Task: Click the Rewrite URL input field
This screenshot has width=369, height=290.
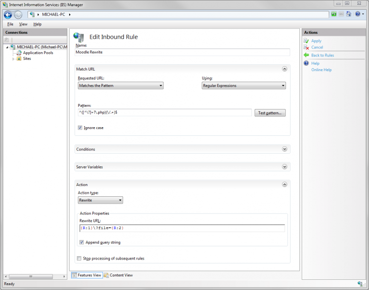Action: [x=182, y=228]
